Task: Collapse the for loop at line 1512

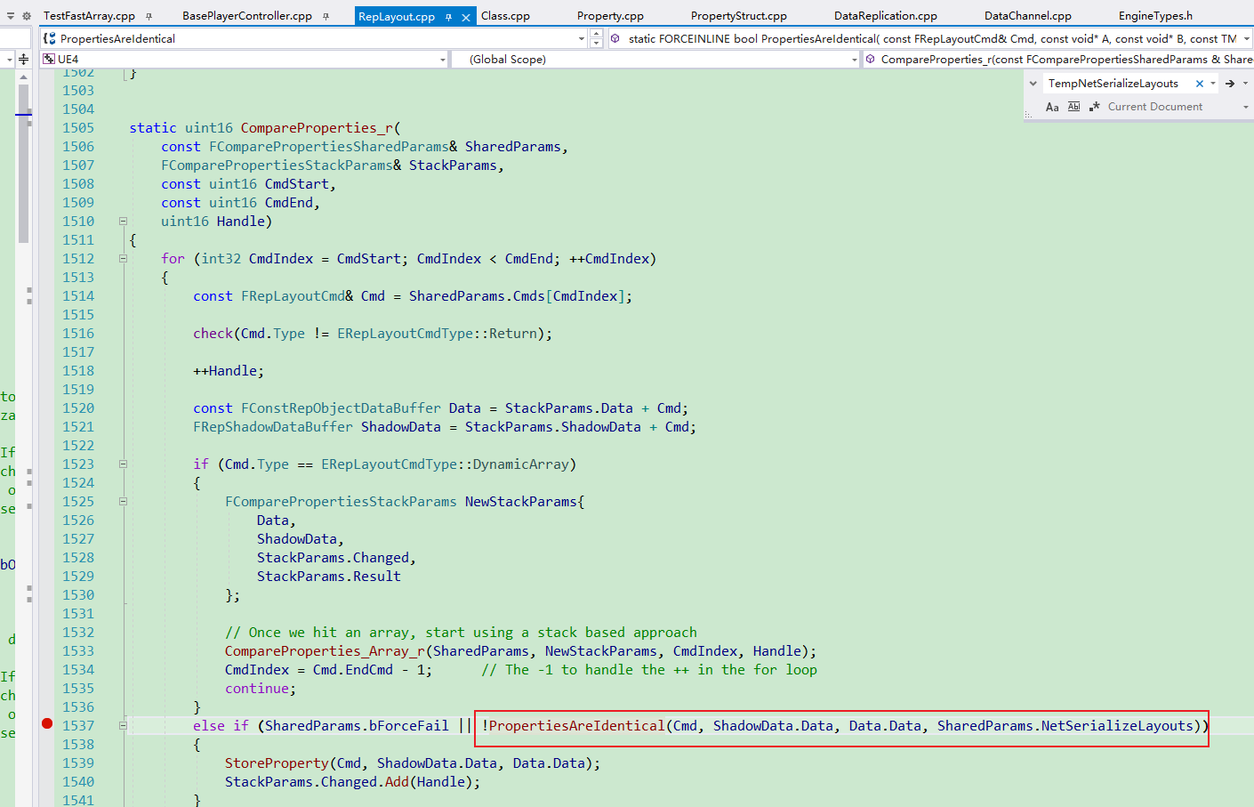Action: [123, 259]
